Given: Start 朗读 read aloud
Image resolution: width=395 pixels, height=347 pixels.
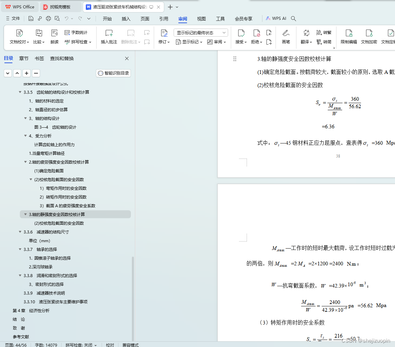Looking at the screenshot, I should (x=55, y=37).
